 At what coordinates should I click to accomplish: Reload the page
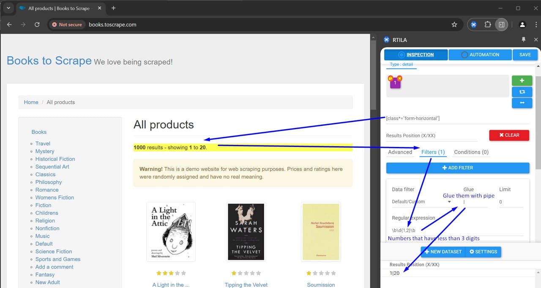tap(37, 24)
